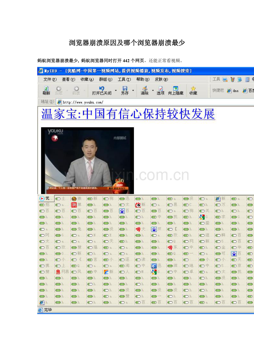Click the orange icon on the 激.. tab

[74, 199]
